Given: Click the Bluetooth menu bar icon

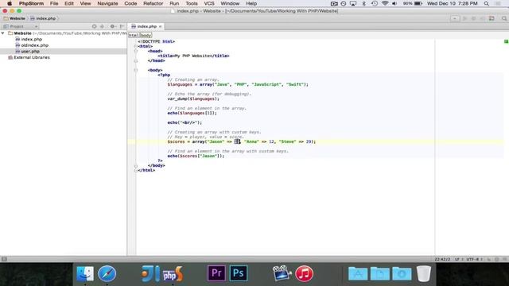Looking at the screenshot, I should coord(364,3).
